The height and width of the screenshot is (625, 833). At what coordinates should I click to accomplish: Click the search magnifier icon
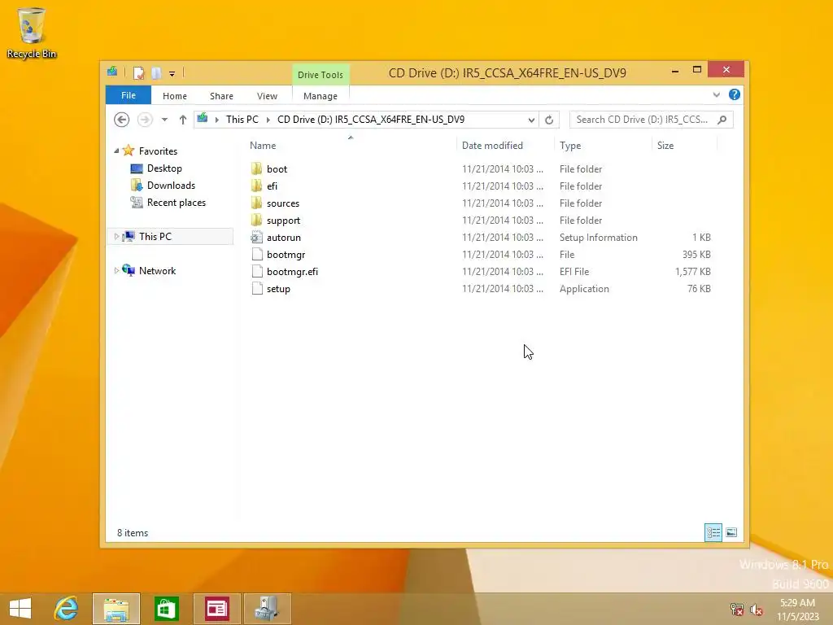pos(722,120)
